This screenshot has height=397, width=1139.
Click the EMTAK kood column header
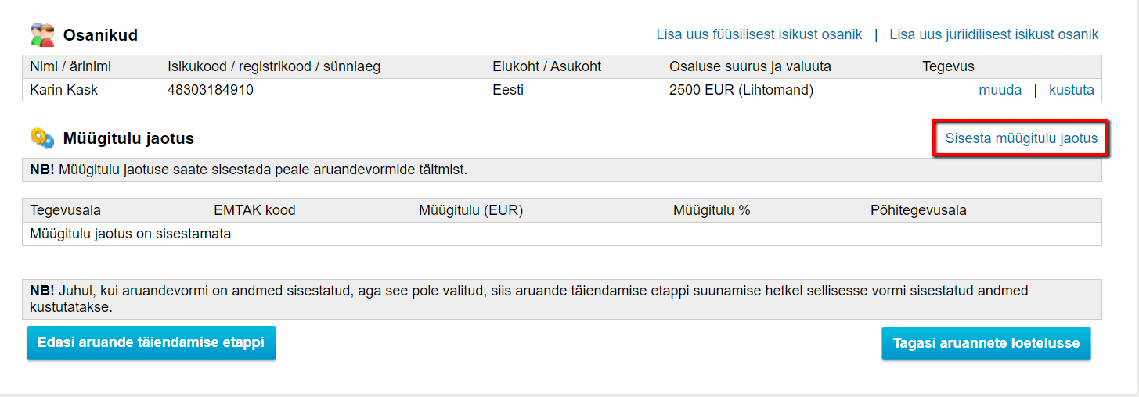254,210
